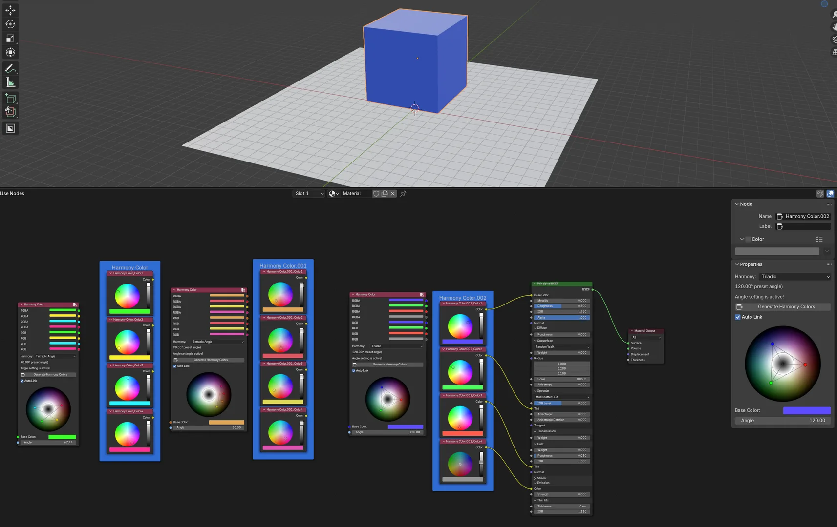Image resolution: width=837 pixels, height=527 pixels.
Task: Collapse the Properties sidebar panel
Action: coord(737,264)
